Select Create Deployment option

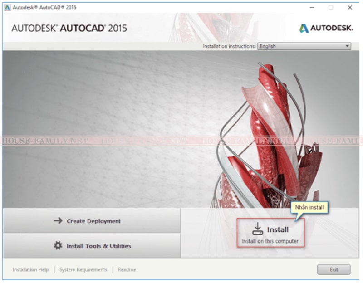(92, 221)
